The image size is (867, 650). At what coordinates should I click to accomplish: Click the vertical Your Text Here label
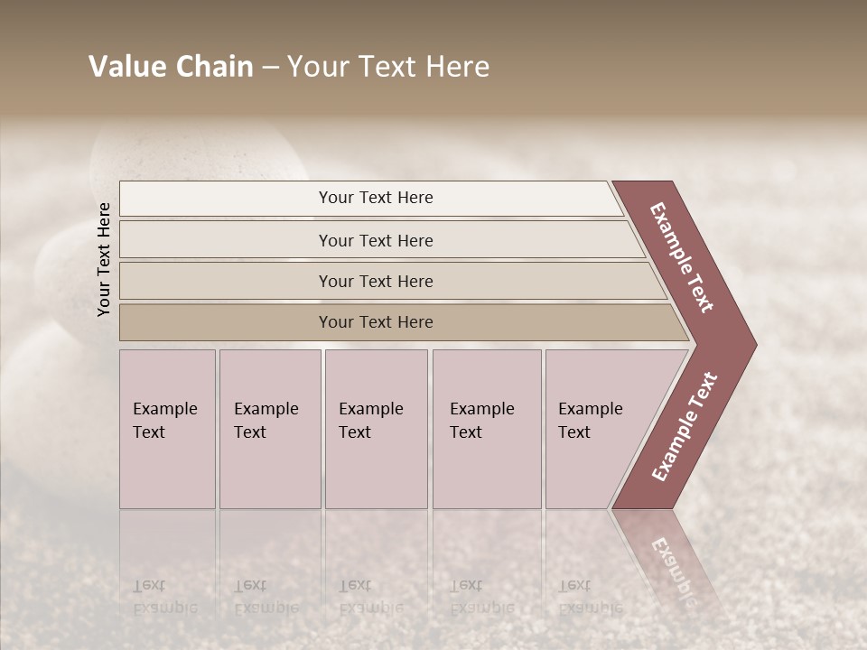point(104,260)
